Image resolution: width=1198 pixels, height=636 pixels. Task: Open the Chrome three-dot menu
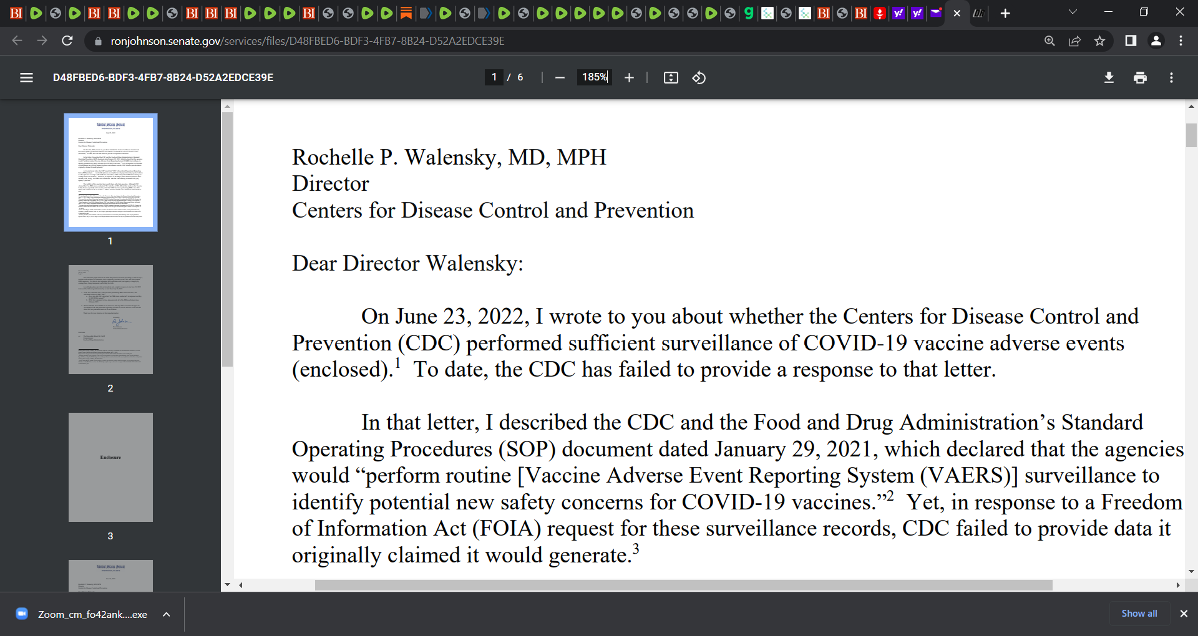pos(1181,41)
